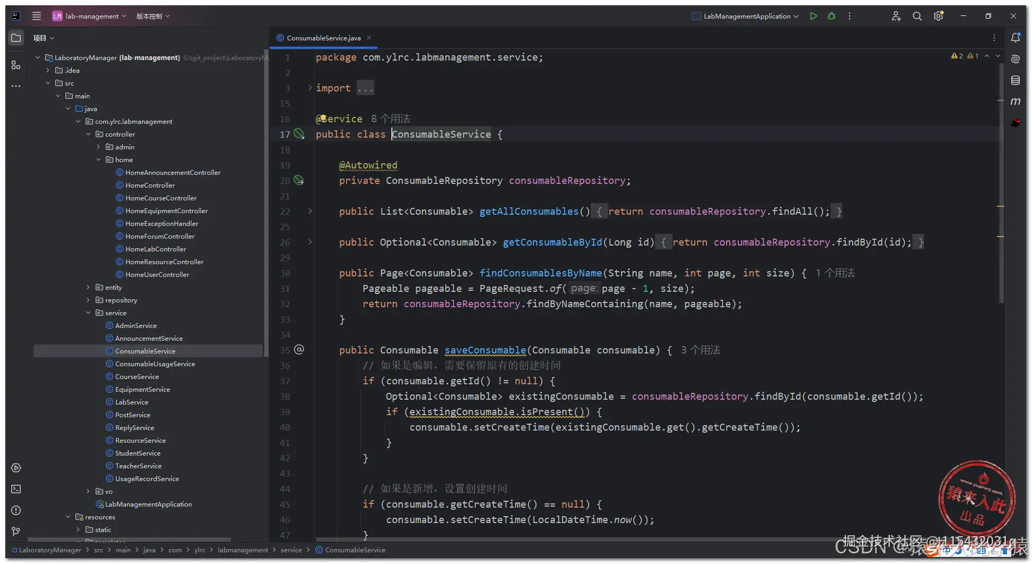The height and width of the screenshot is (564, 1032).
Task: Show more tool windows ellipsis
Action: [x=16, y=86]
